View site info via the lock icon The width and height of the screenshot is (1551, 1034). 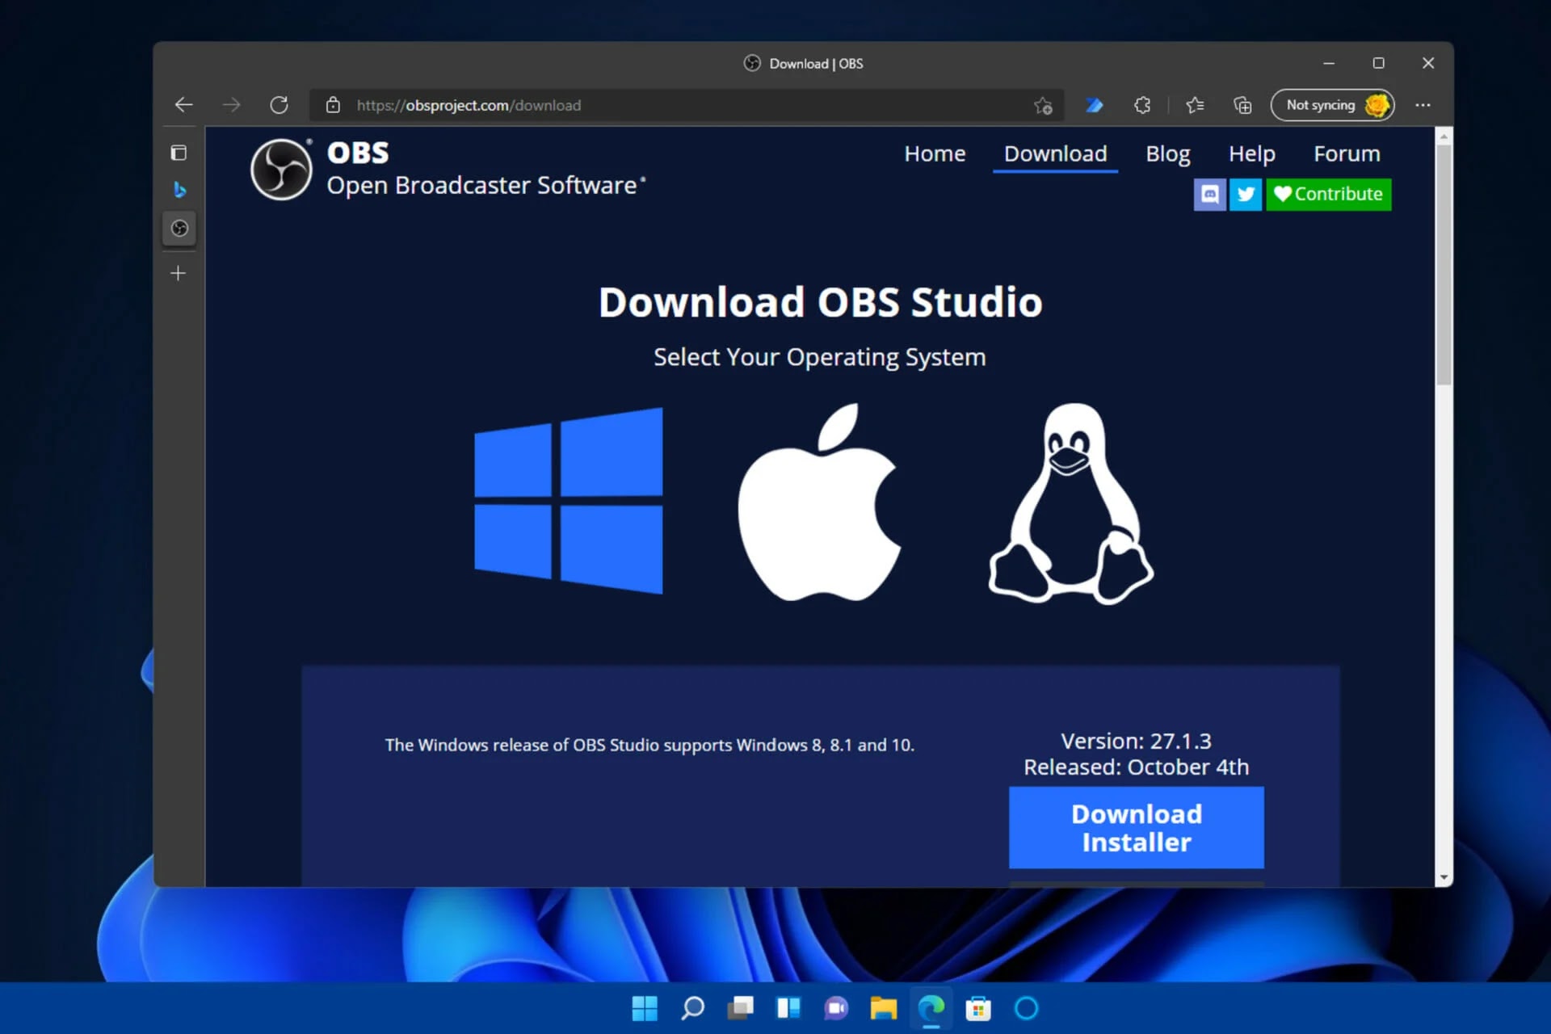tap(333, 105)
